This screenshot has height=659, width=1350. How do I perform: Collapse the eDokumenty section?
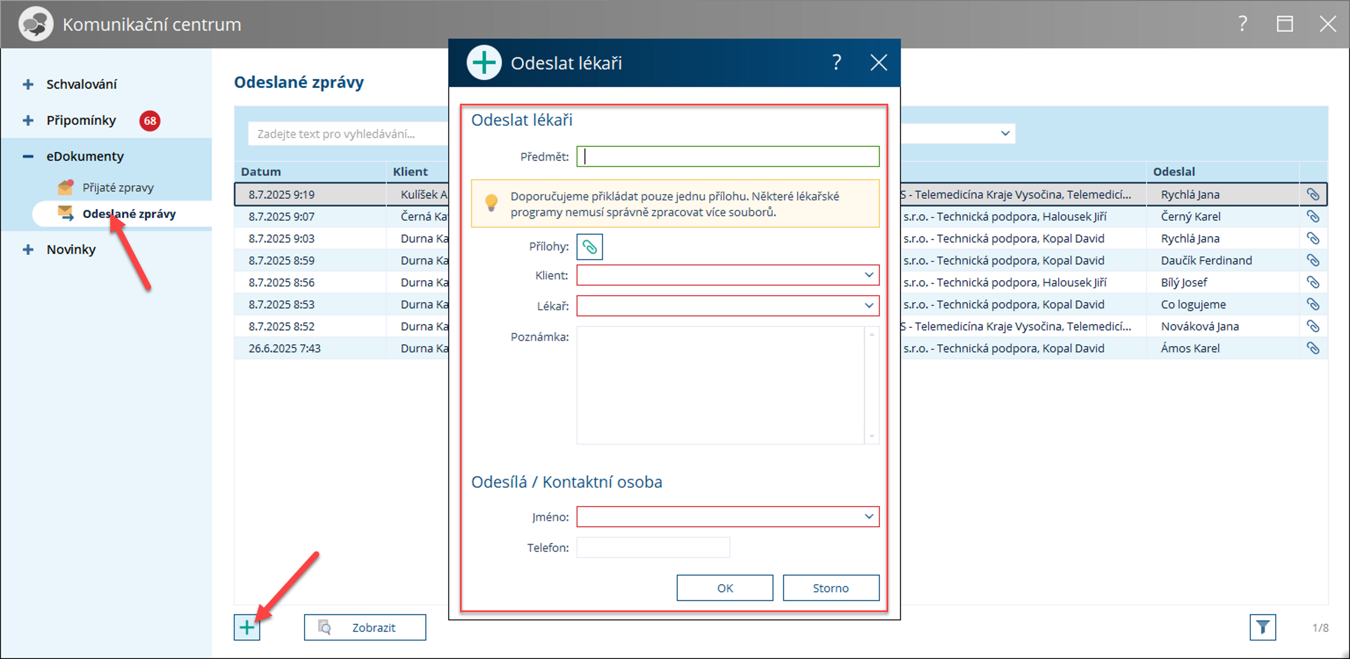28,156
